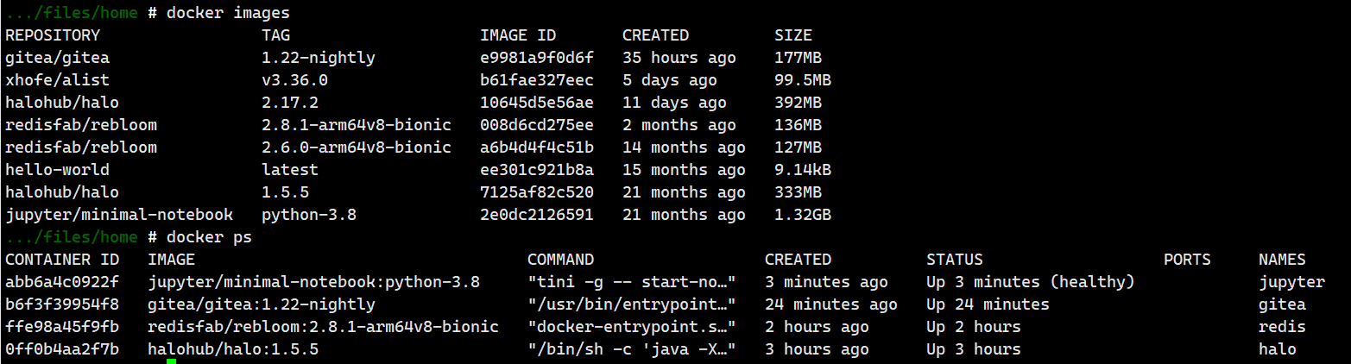Viewport: 1351px width, 364px height.
Task: Click the "tini -g -- start-no…" command
Action: [631, 282]
